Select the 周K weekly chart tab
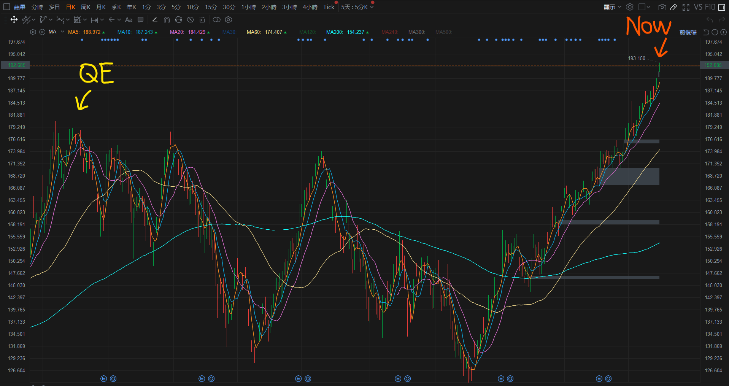The image size is (729, 386). coord(86,7)
